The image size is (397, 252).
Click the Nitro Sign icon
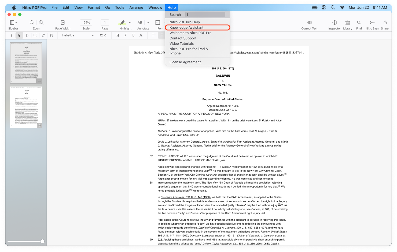(x=372, y=23)
